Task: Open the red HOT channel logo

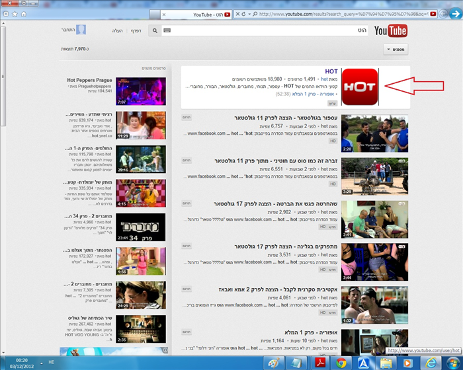Action: pos(360,87)
